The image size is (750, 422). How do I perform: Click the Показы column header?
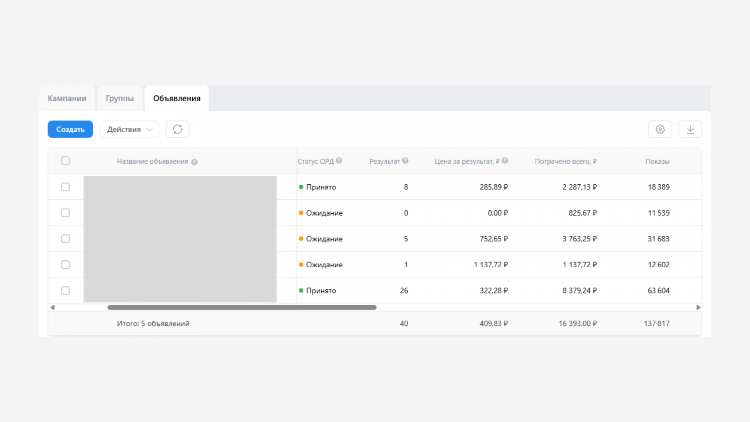[x=657, y=161]
